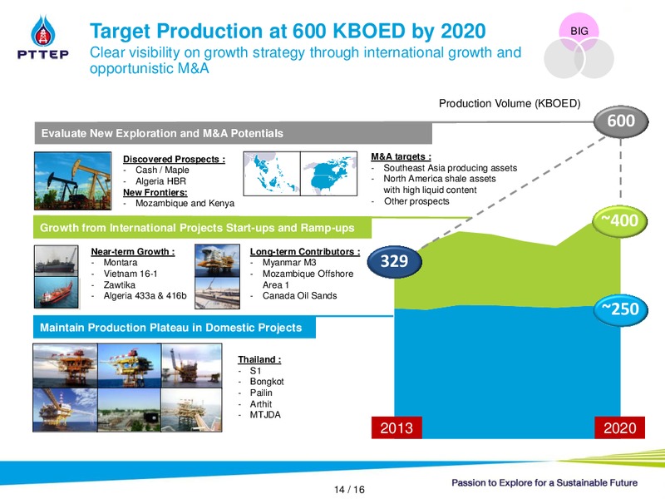Viewport: 665px width, 499px height.
Task: Select the text Vietnam 16-1
Action: [x=131, y=274]
